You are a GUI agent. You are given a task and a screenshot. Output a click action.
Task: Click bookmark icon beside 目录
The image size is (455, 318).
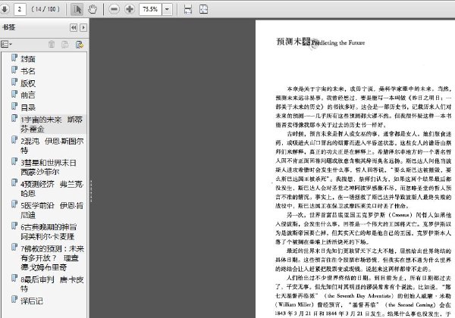pyautogui.click(x=14, y=106)
